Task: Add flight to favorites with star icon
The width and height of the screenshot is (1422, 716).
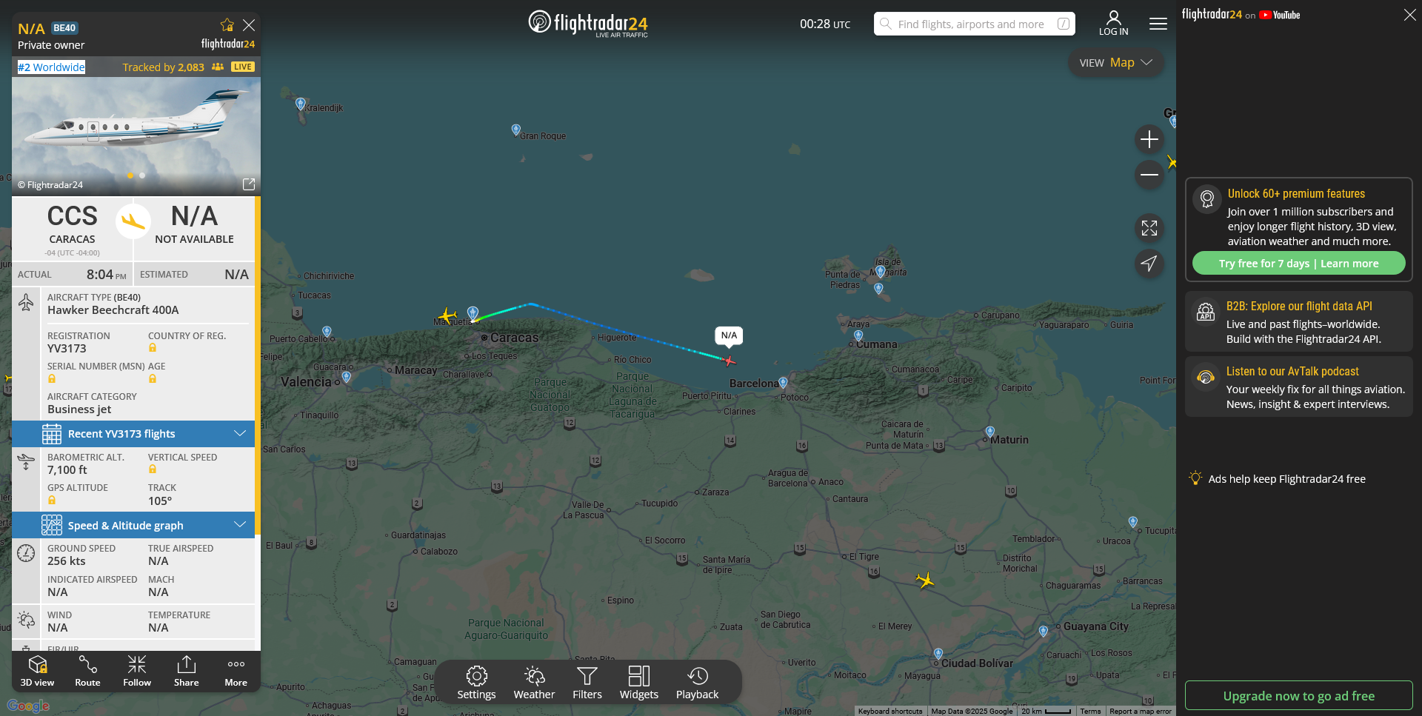Action: (227, 25)
